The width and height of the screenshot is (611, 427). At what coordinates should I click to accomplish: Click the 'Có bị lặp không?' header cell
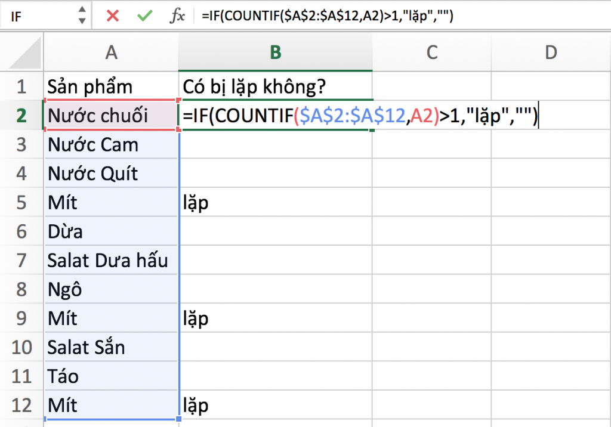(x=274, y=86)
